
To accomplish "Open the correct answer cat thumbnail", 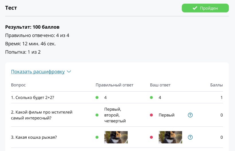I will click(116, 137).
